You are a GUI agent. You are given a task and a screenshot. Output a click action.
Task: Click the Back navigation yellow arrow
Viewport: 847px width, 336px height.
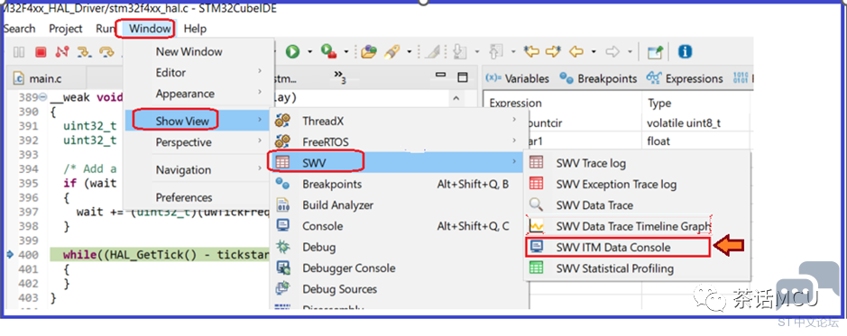click(576, 51)
